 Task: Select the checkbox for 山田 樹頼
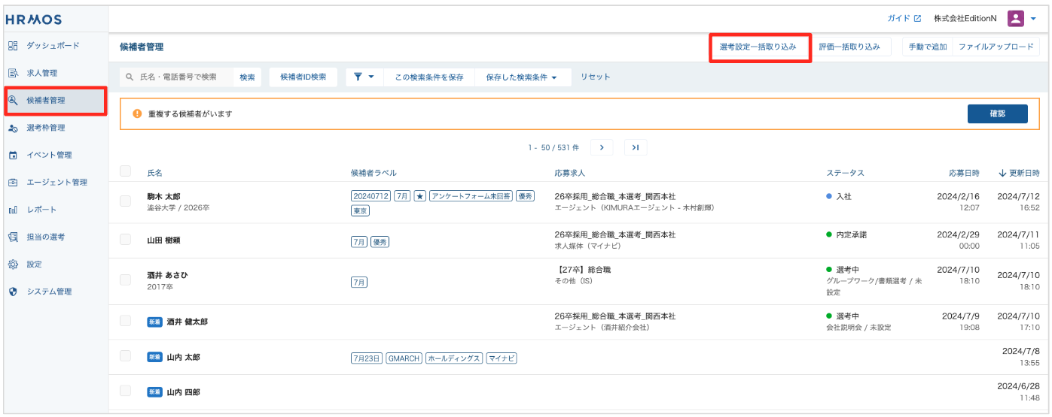(x=126, y=240)
